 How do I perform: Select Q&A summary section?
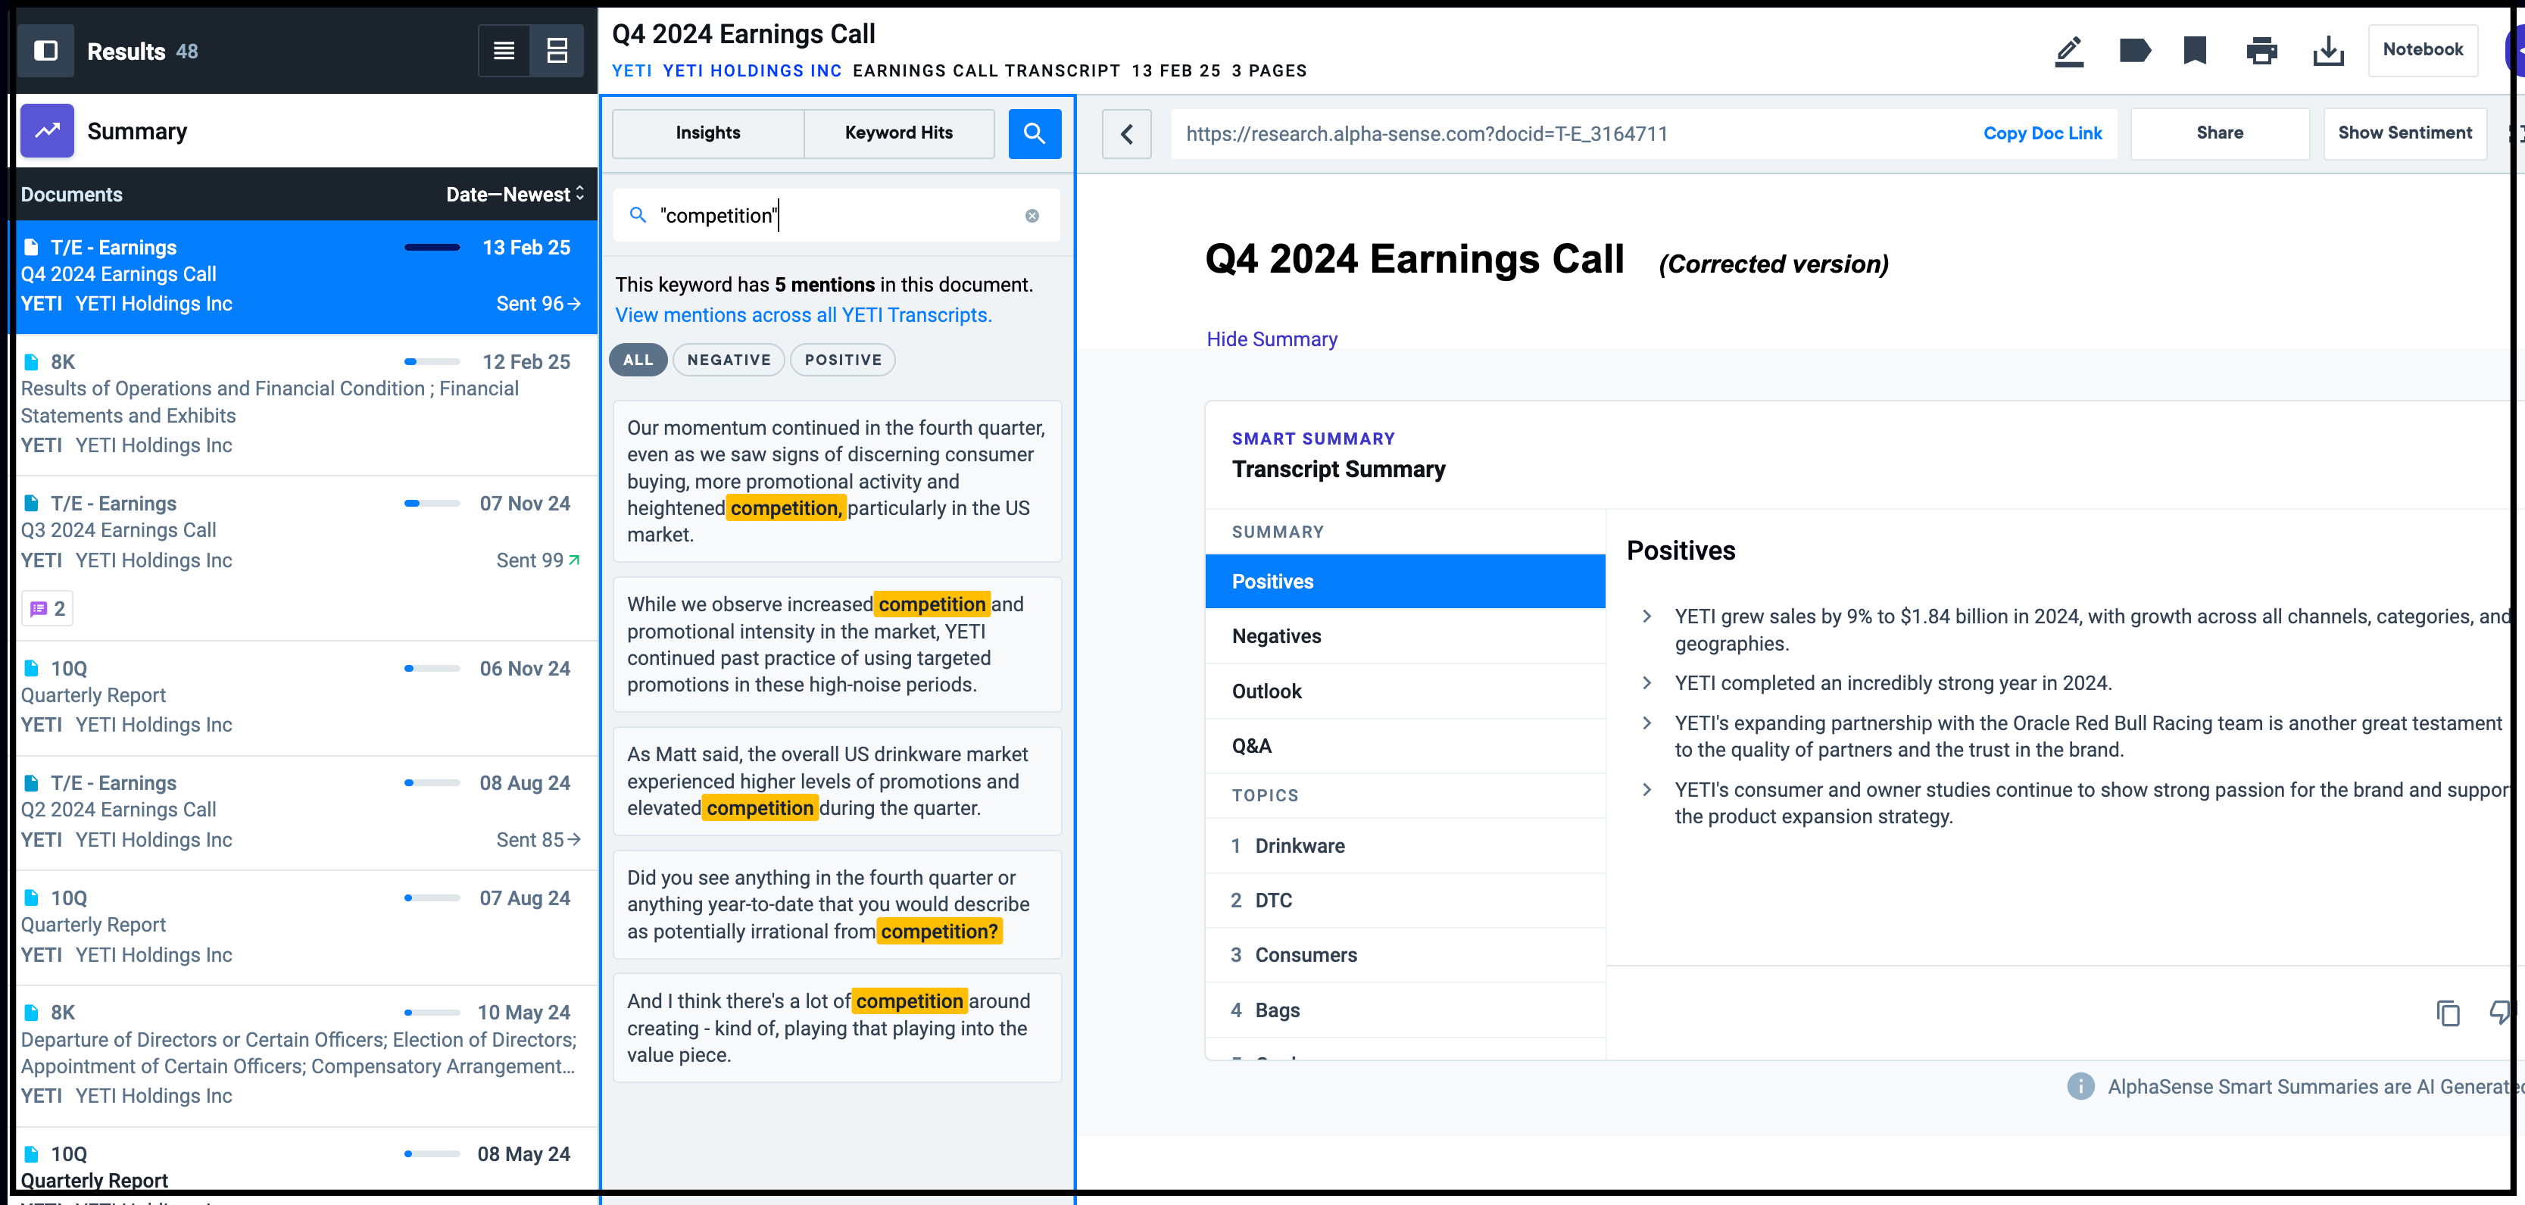click(x=1405, y=746)
